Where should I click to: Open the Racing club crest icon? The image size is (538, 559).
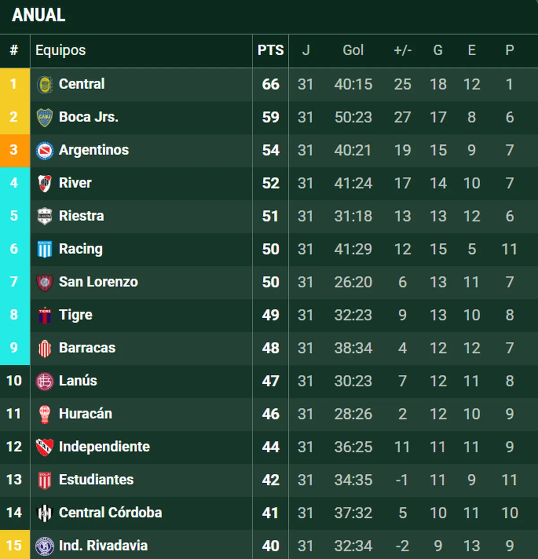pos(44,249)
